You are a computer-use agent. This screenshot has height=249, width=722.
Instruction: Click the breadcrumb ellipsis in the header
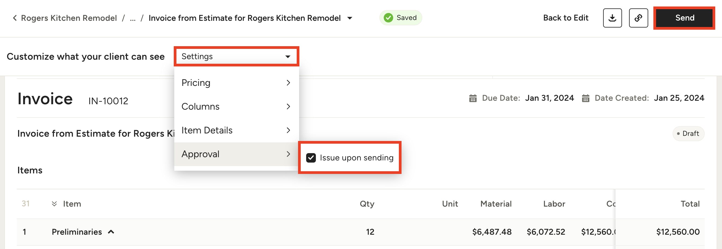133,18
